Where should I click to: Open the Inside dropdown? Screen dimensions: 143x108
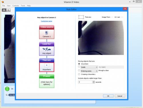pos(89,67)
